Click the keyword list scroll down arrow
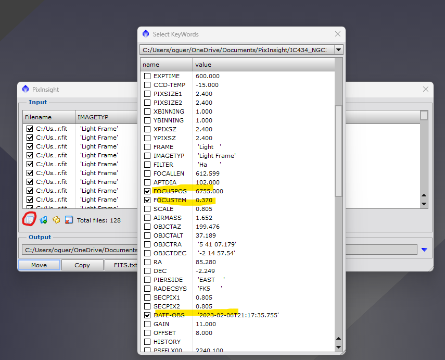This screenshot has height=360, width=445. tap(339, 347)
